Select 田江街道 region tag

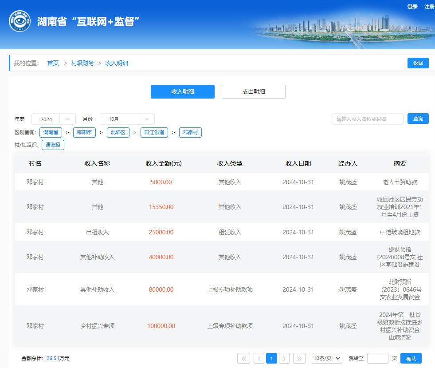(x=154, y=132)
